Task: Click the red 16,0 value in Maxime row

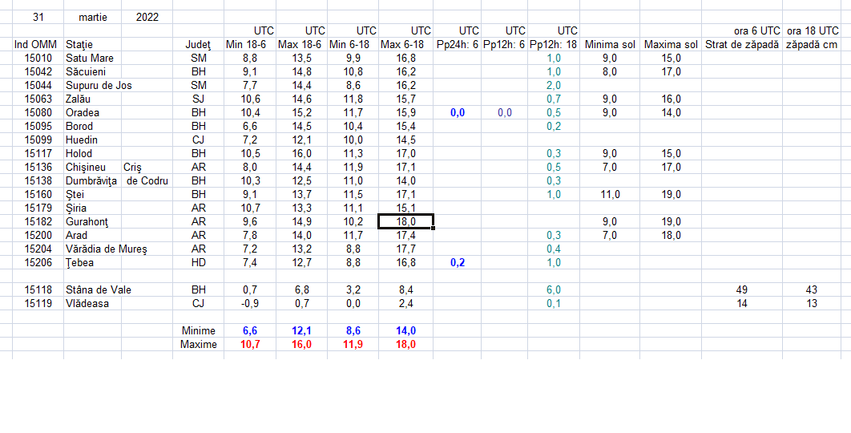Action: point(301,345)
